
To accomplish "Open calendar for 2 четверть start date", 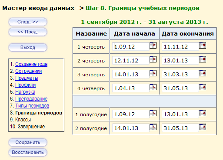I will pyautogui.click(x=153, y=59).
